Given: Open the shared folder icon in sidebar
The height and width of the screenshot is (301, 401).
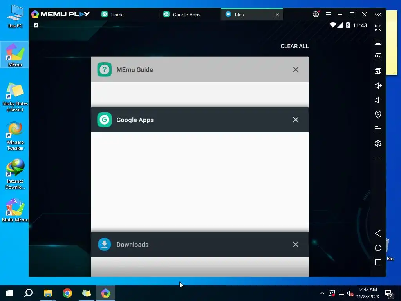Looking at the screenshot, I should tap(378, 129).
